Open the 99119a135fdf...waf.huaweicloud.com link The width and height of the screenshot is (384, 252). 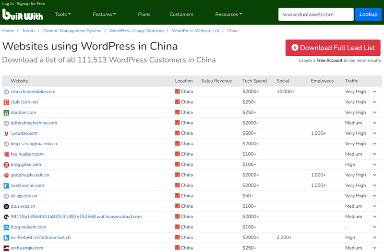tap(76, 217)
